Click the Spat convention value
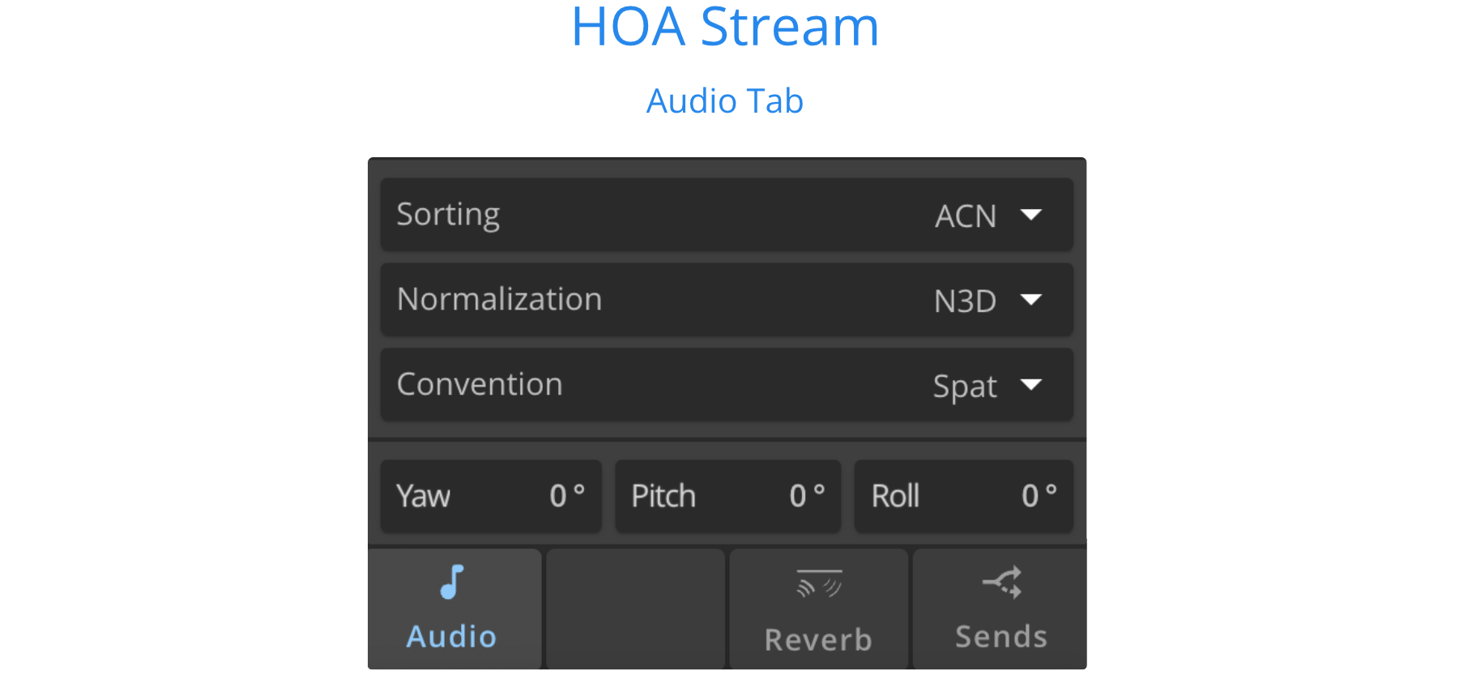1459x688 pixels. [x=965, y=387]
